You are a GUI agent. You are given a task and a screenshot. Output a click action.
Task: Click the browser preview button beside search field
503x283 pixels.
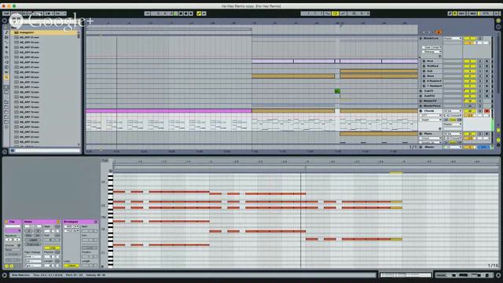[13, 150]
